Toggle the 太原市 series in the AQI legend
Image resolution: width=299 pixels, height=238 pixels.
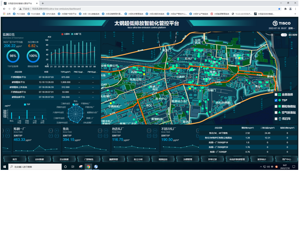coord(66,34)
